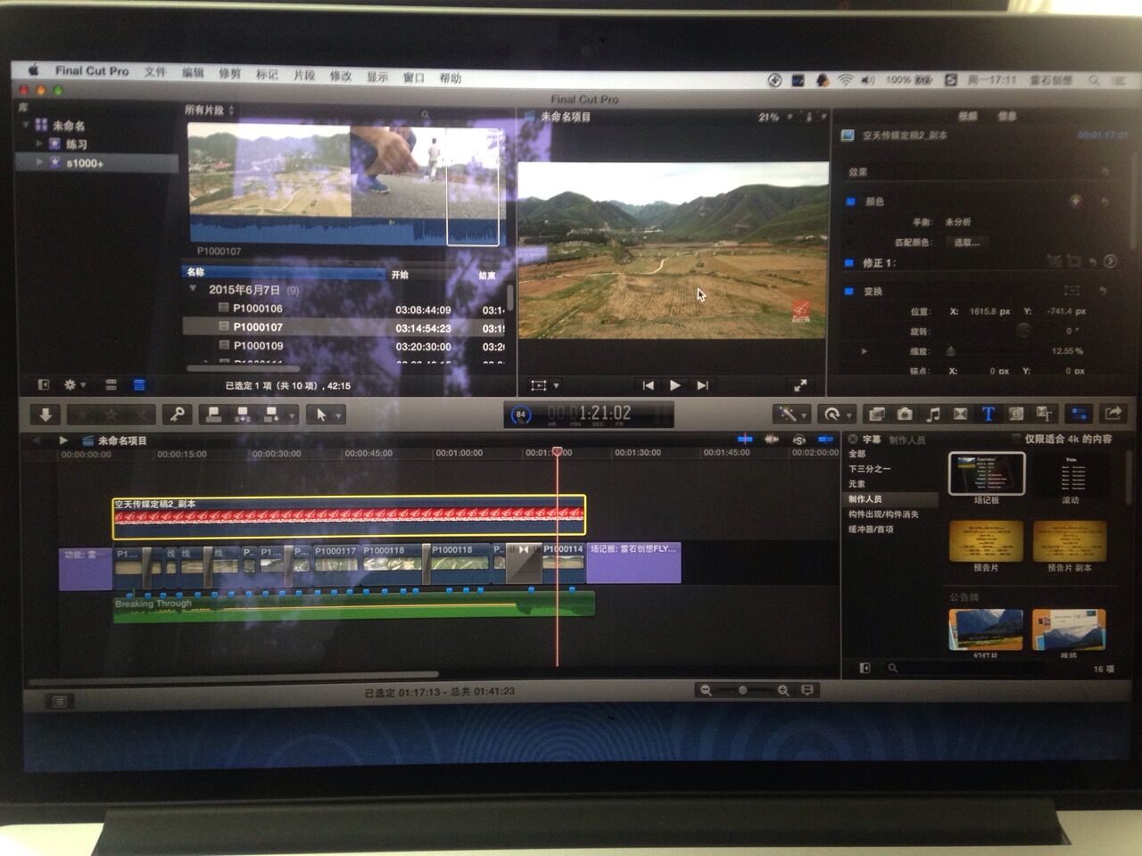Toggle viewer full screen playback
Screen dimensions: 1142x856
tap(800, 385)
